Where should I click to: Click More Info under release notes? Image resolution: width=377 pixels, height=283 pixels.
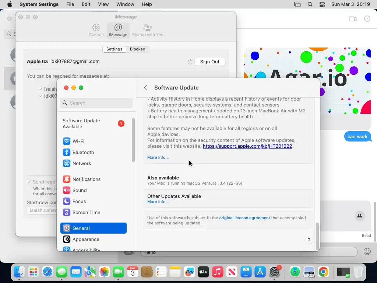[158, 157]
